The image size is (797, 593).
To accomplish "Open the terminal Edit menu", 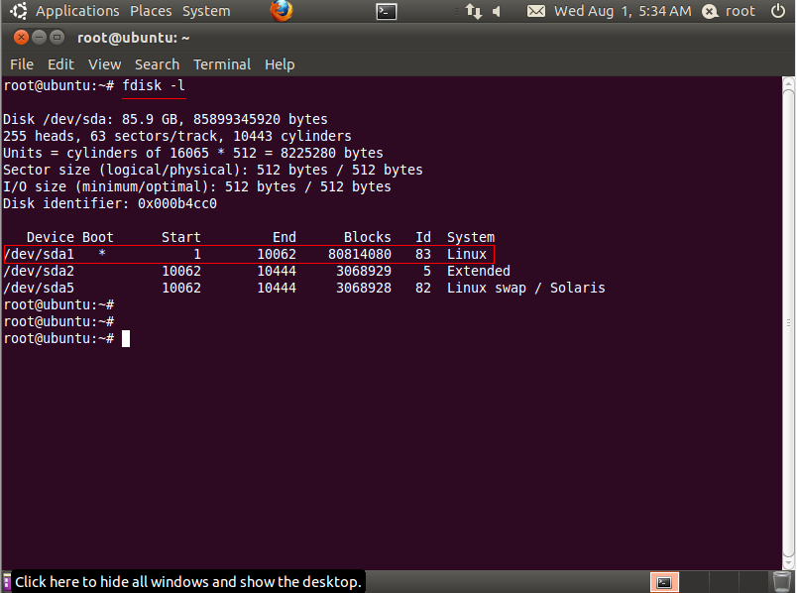I will click(60, 64).
